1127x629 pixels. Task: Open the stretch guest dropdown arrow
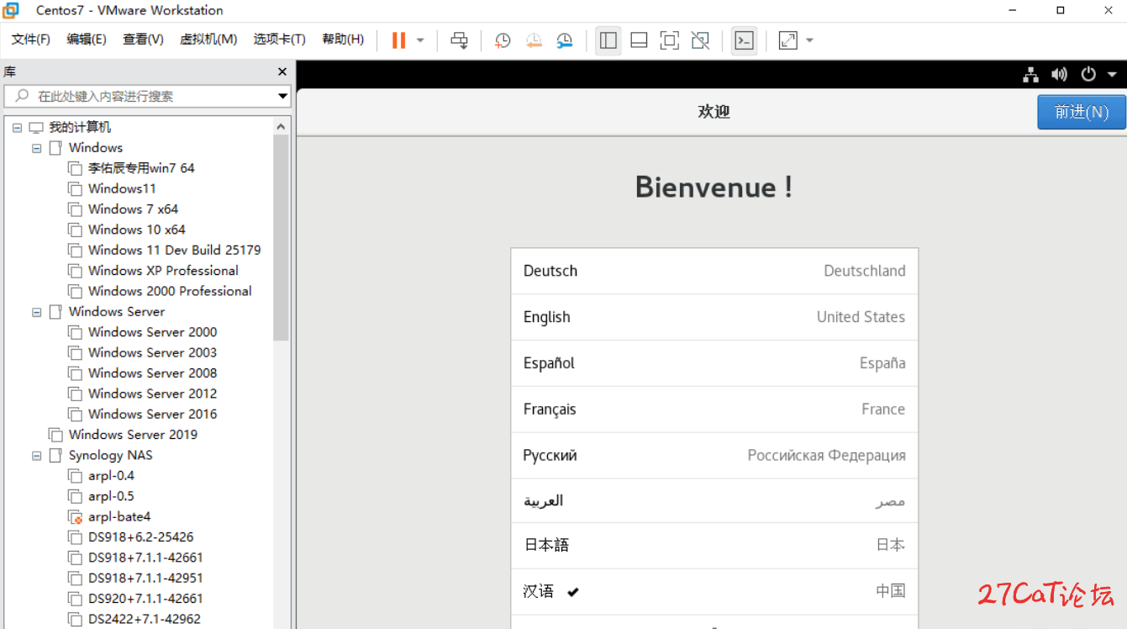(x=809, y=40)
